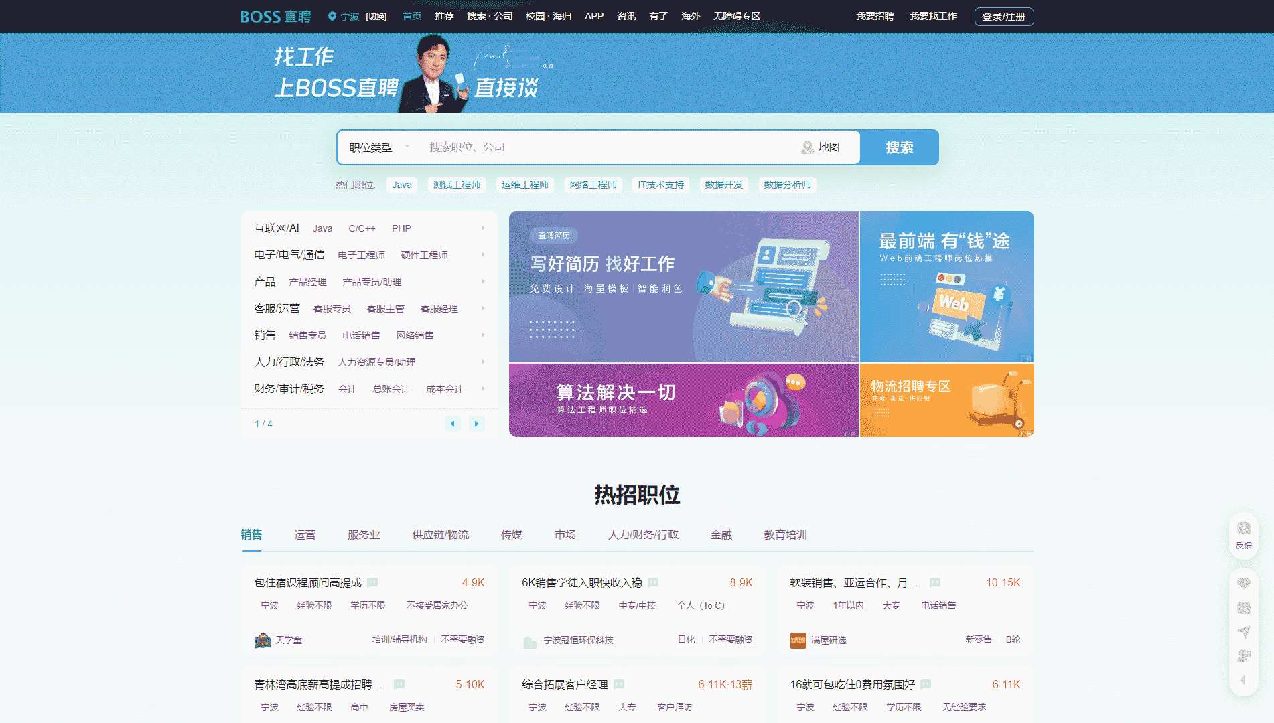Click the 天学童 company logo
Viewport: 1274px width, 723px height.
pos(263,640)
